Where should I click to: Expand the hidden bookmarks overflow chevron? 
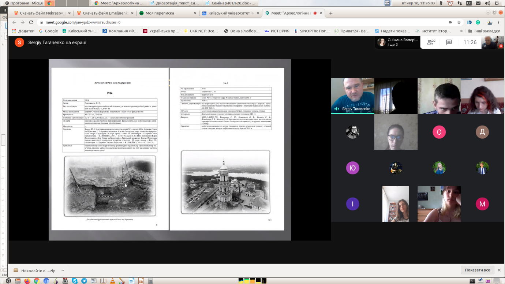click(461, 31)
